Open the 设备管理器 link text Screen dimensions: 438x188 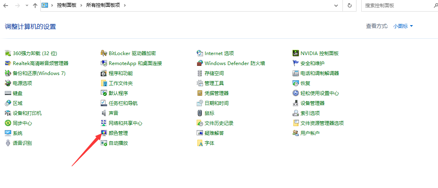click(313, 103)
